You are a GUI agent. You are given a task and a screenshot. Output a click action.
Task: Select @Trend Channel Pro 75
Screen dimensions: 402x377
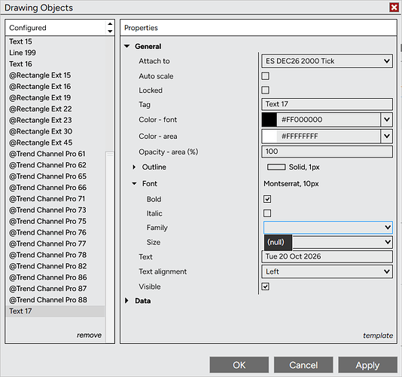pyautogui.click(x=55, y=222)
